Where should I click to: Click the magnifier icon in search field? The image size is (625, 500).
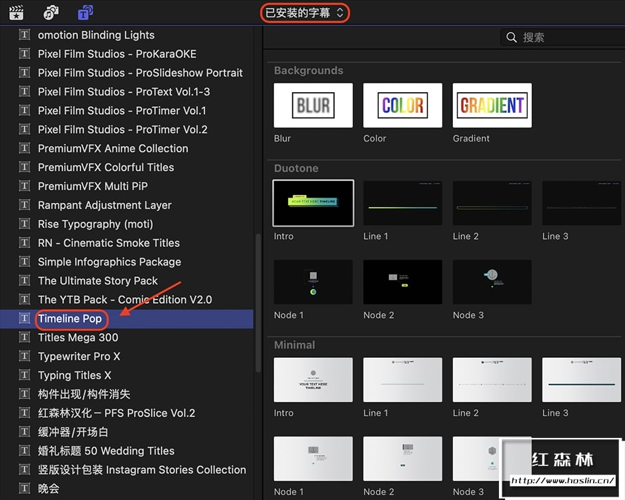[512, 37]
